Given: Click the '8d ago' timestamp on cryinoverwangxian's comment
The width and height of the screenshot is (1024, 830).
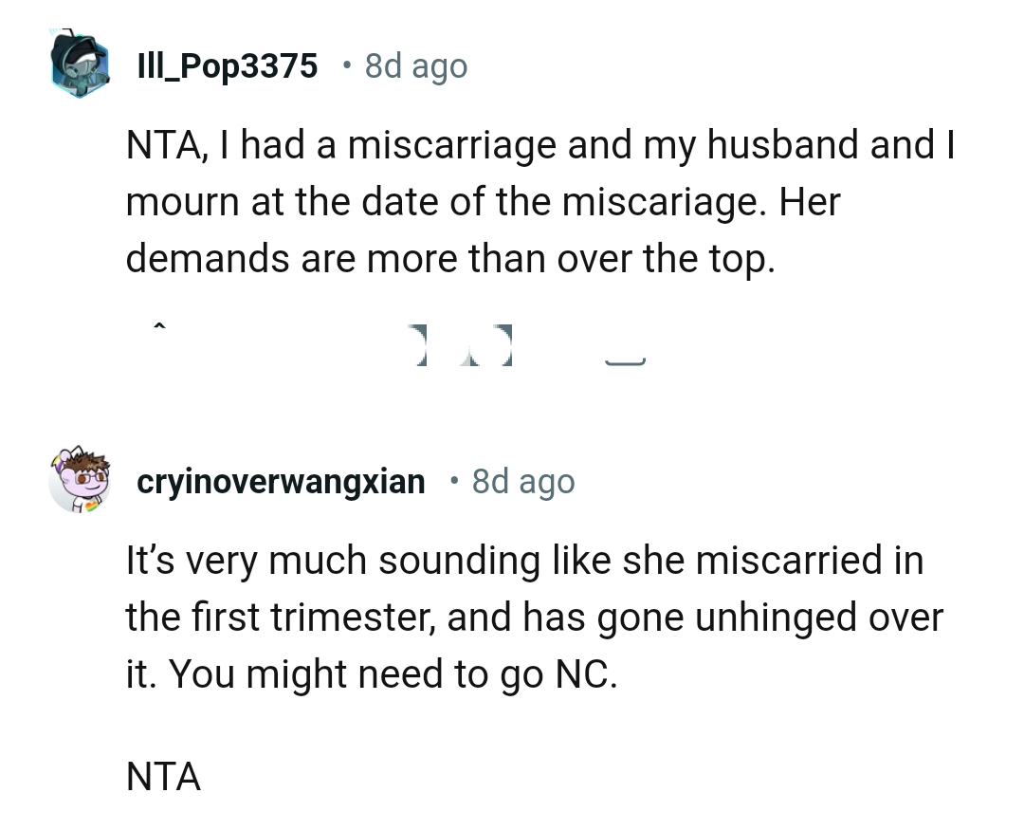Looking at the screenshot, I should click(521, 480).
